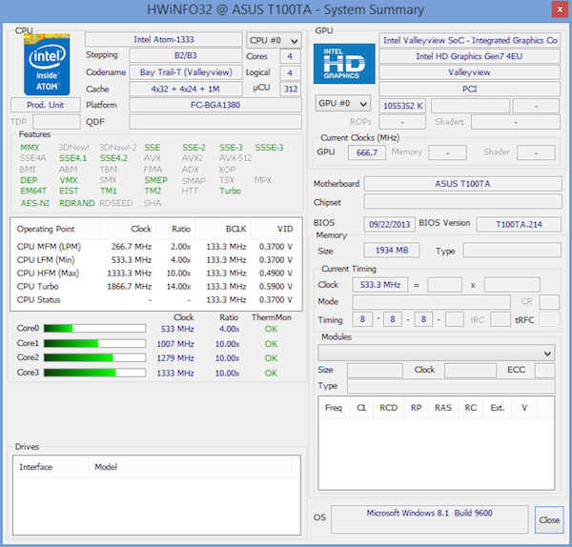
Task: Click the VMX feature label
Action: pos(69,180)
